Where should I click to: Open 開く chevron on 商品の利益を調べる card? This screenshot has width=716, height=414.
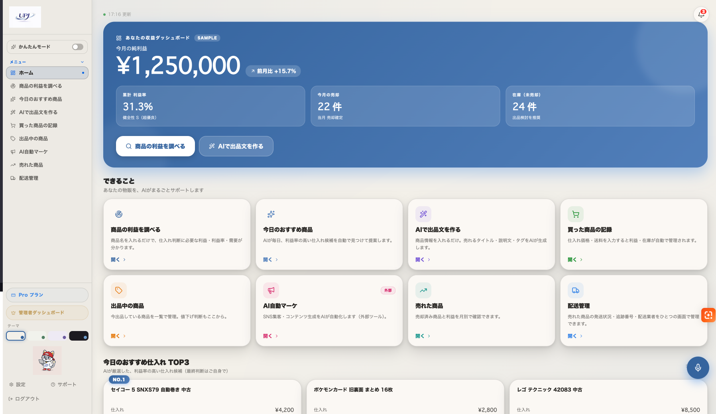point(124,260)
